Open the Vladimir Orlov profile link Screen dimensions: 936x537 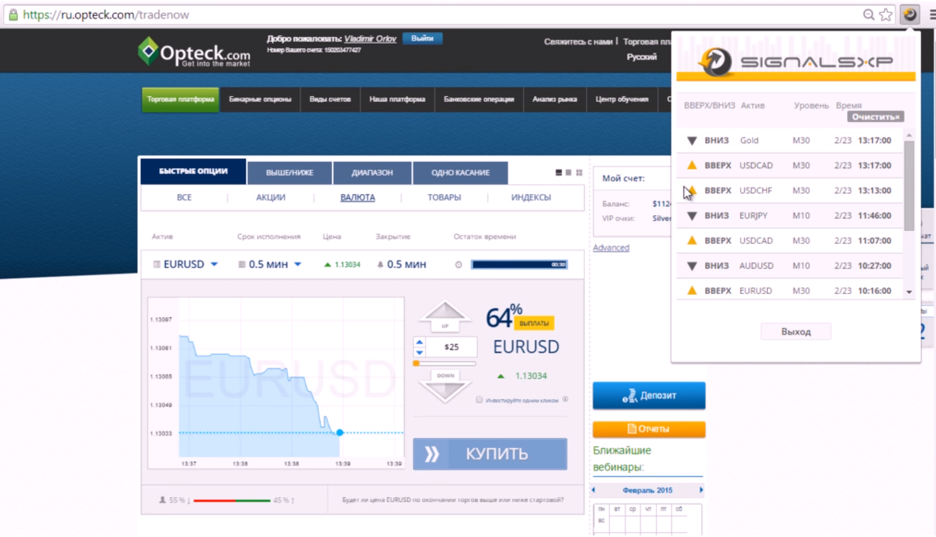370,39
